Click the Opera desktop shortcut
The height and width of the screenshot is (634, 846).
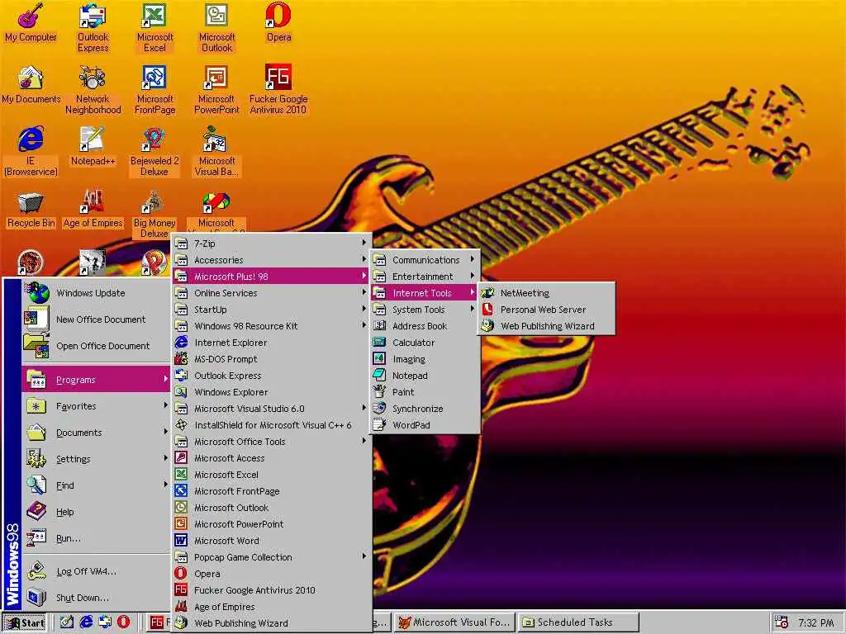pos(278,22)
